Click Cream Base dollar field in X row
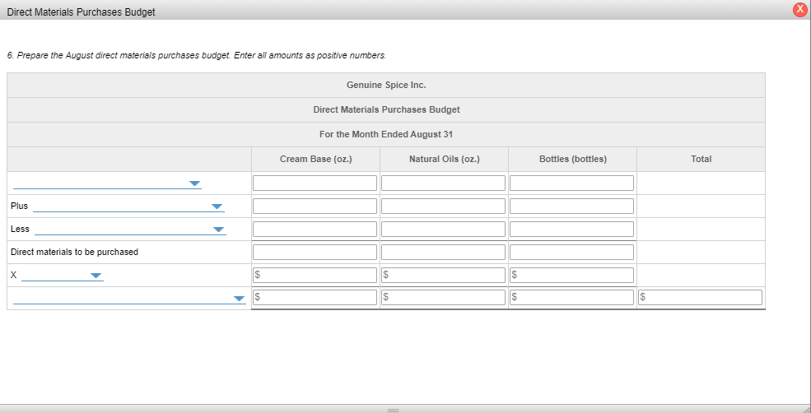Image resolution: width=811 pixels, height=413 pixels. [x=315, y=275]
